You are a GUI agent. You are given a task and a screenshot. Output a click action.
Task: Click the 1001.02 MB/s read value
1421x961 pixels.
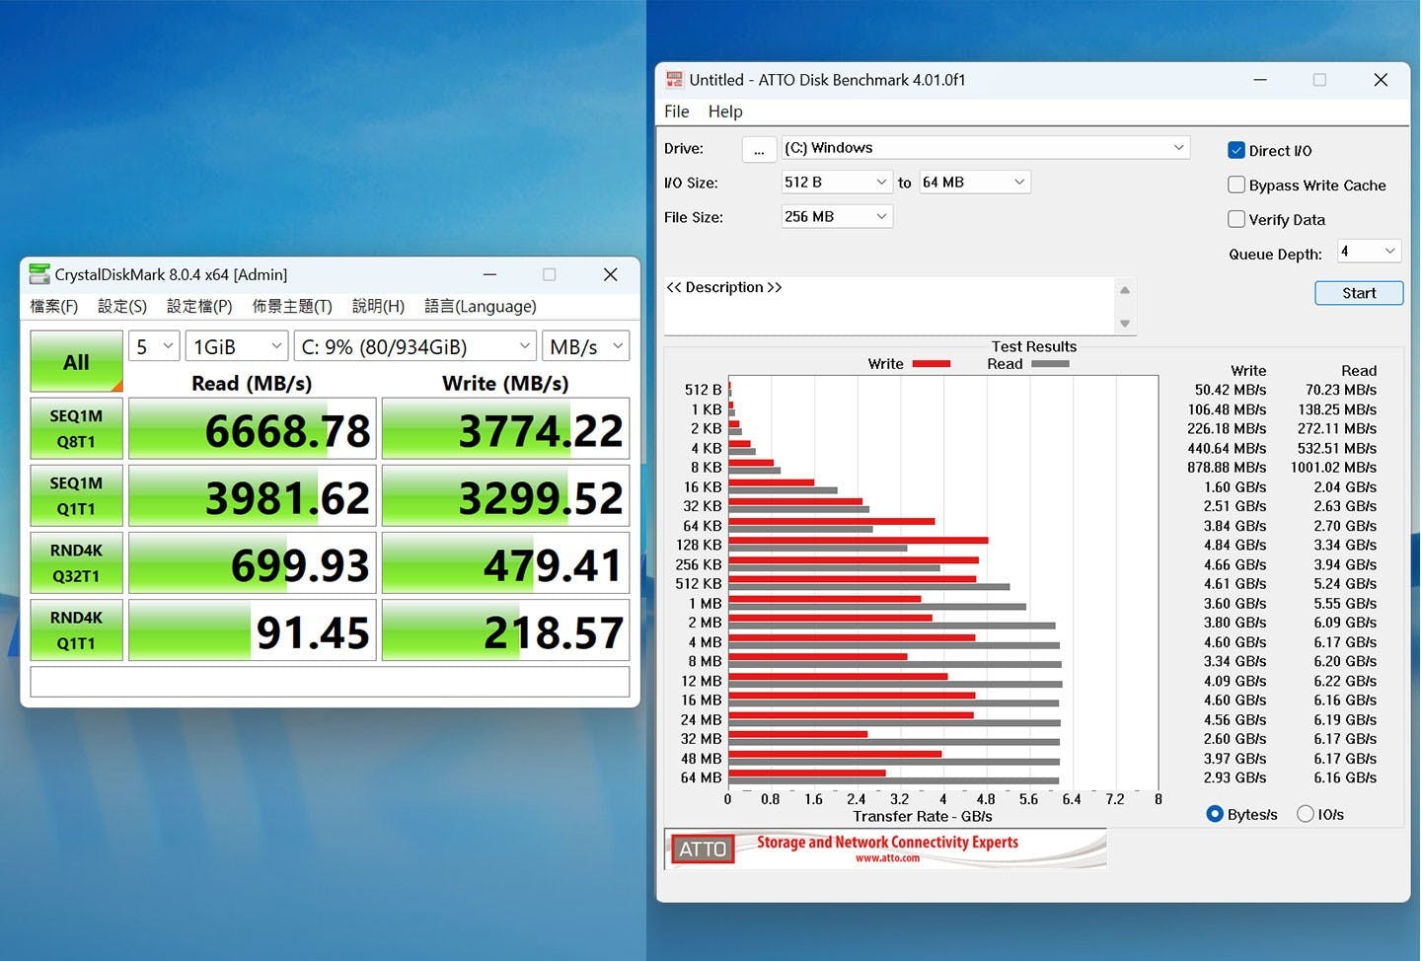point(1334,468)
